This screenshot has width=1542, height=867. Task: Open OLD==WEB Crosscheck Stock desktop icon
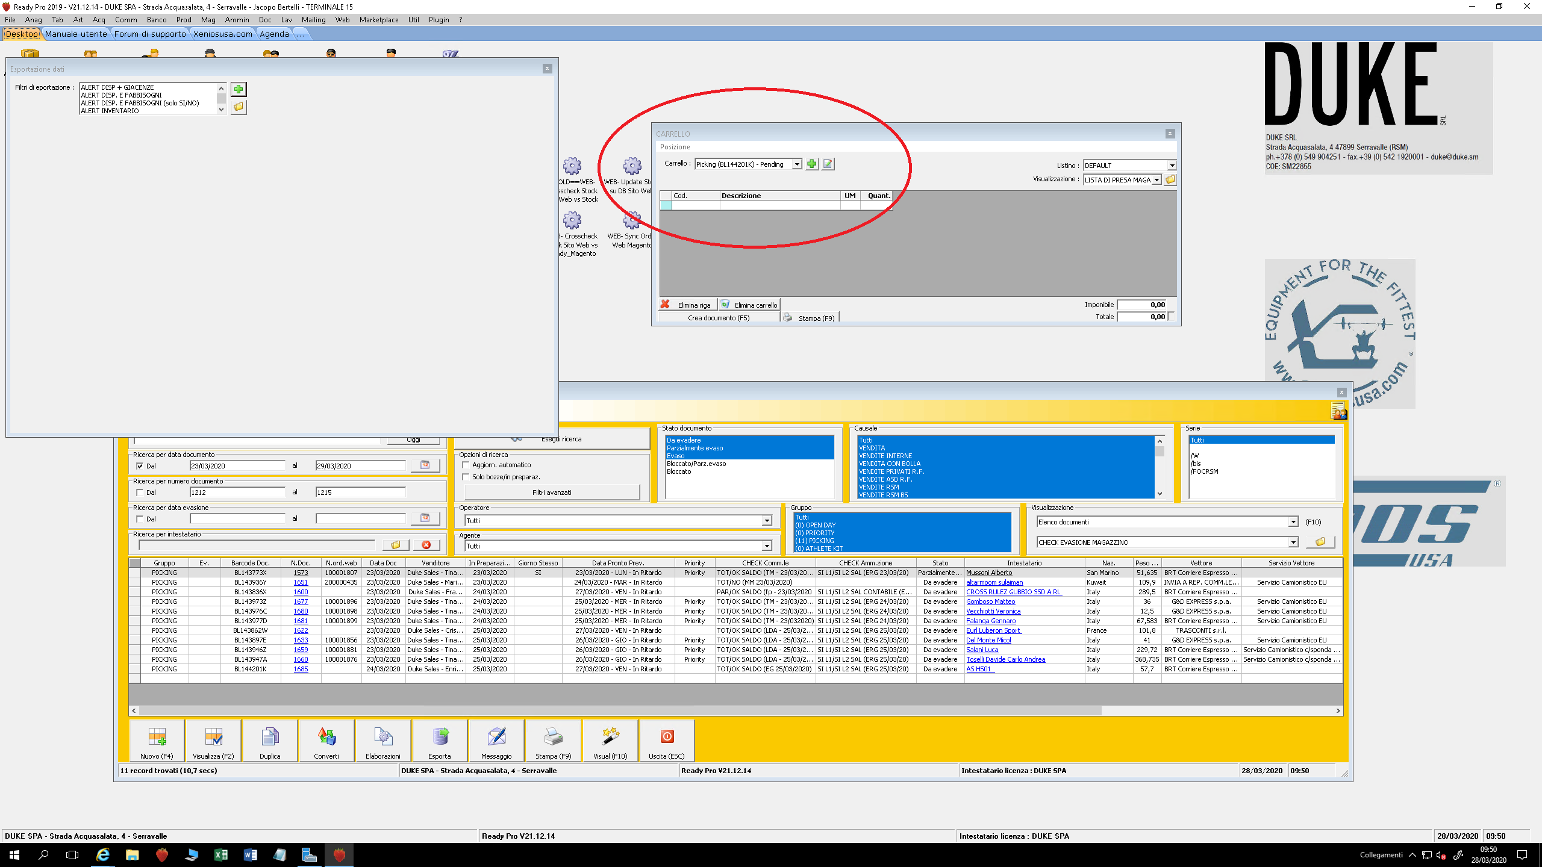click(577, 179)
